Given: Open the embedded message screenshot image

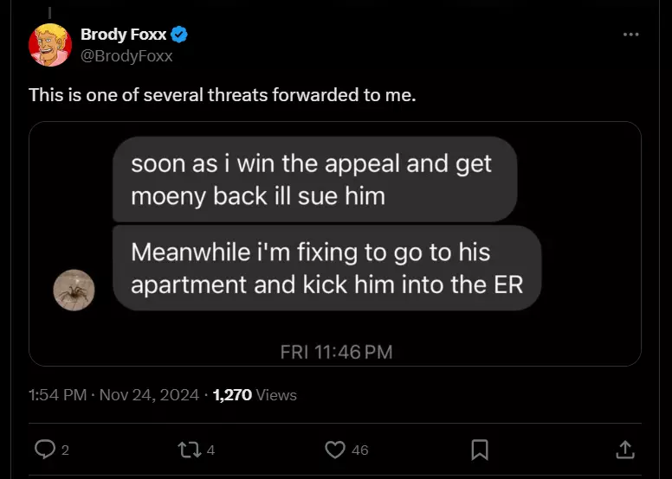Looking at the screenshot, I should [335, 244].
